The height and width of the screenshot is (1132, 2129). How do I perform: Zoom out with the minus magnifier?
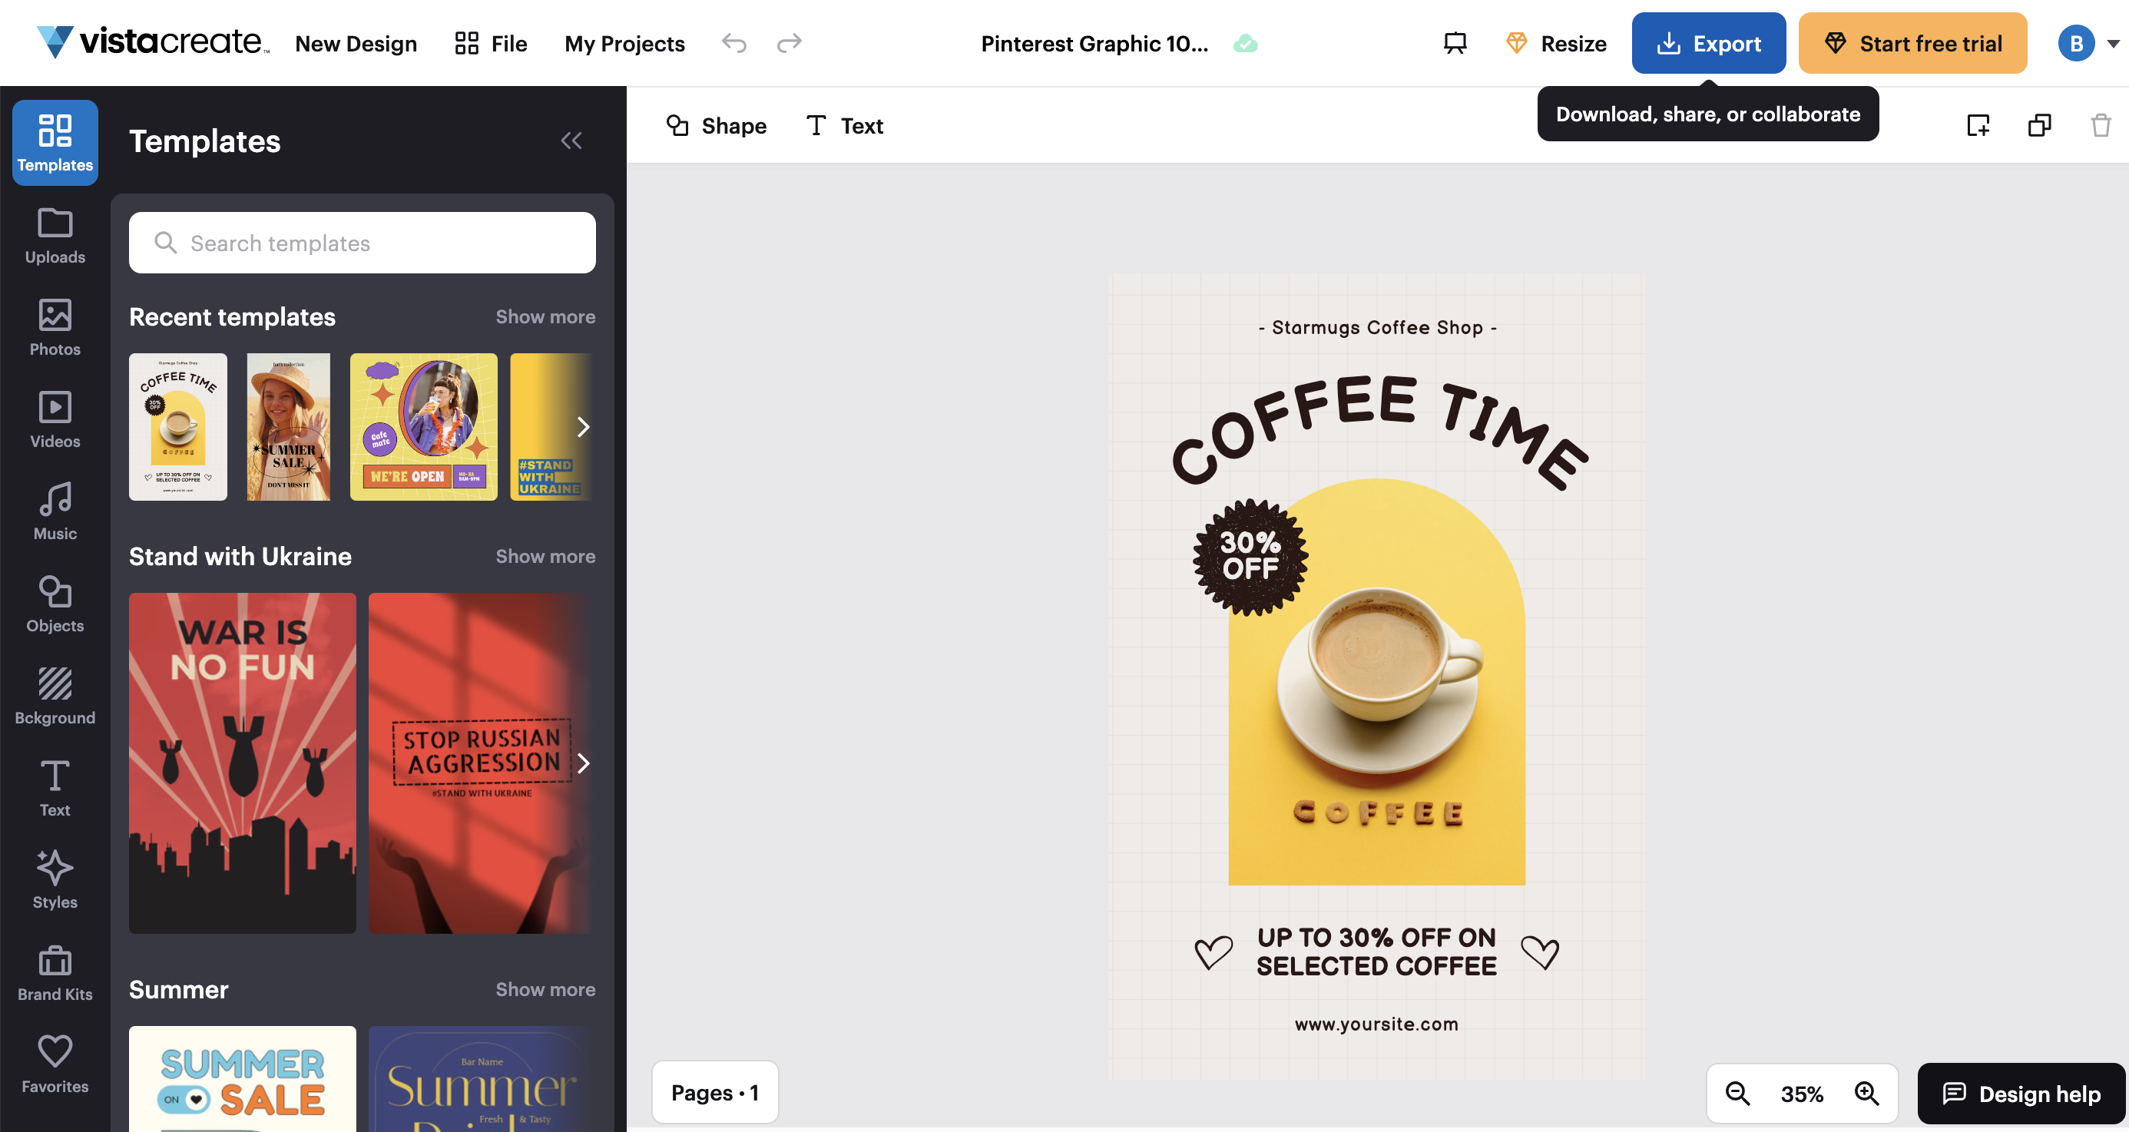pyautogui.click(x=1737, y=1093)
